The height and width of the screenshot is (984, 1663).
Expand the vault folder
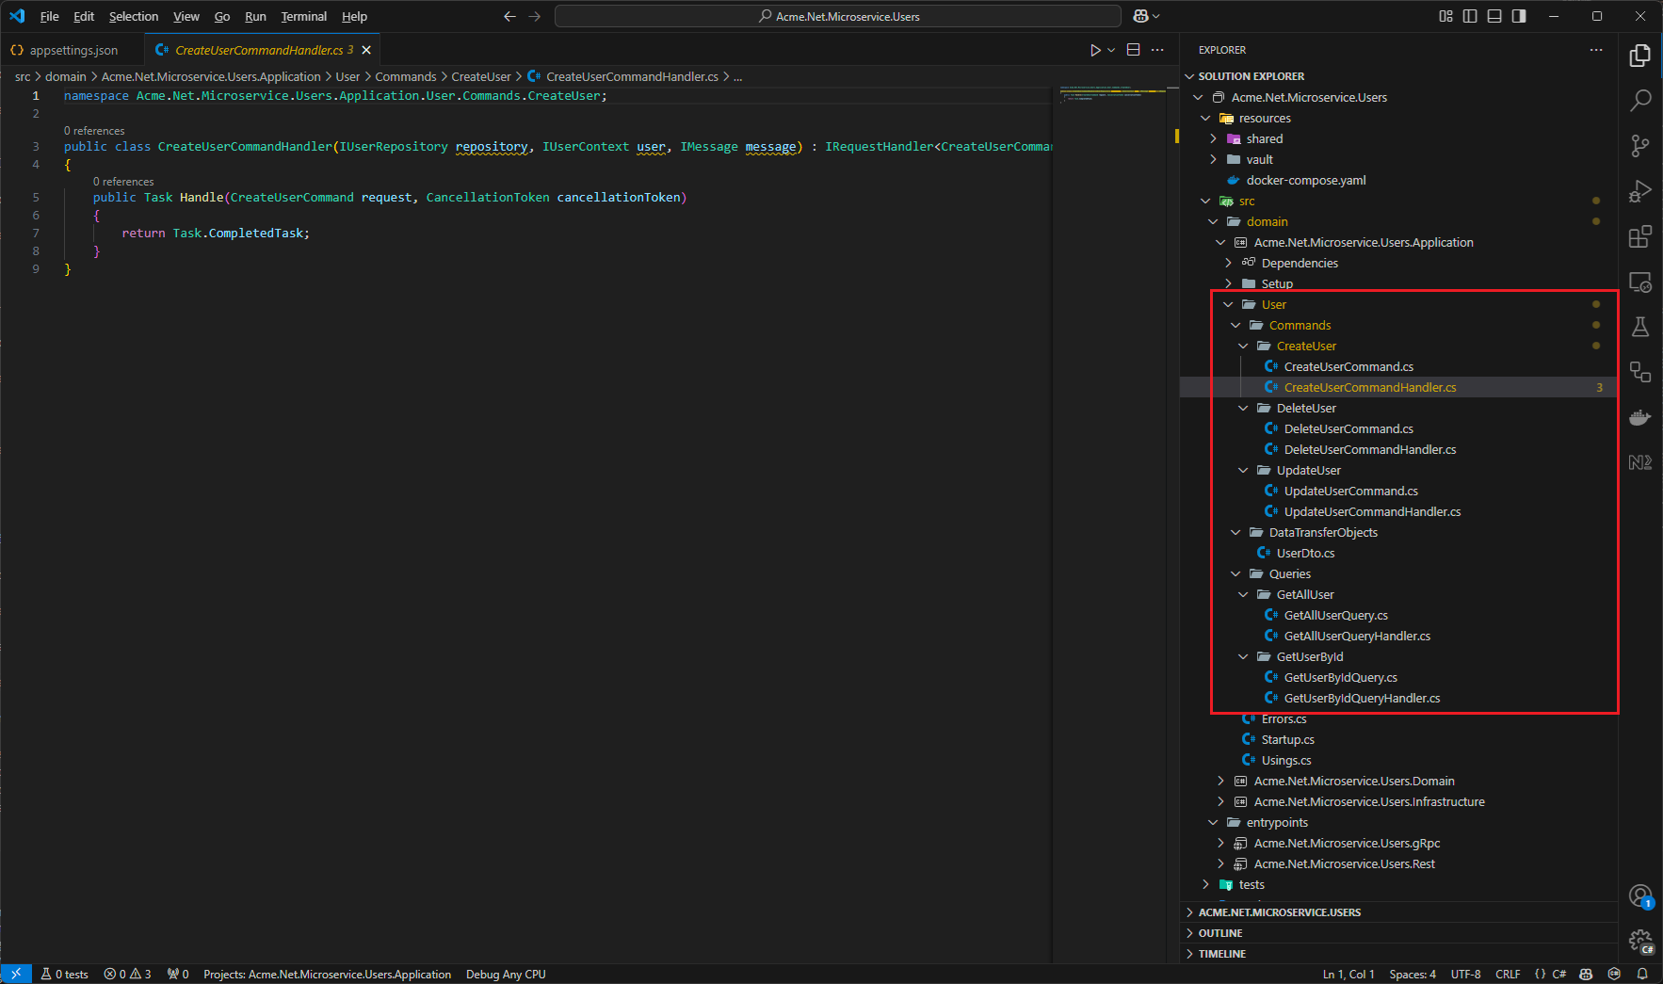(1213, 159)
